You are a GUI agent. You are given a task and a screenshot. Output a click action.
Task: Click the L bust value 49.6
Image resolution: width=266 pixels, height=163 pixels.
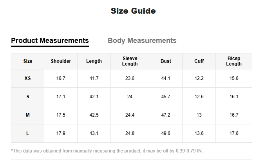click(x=166, y=133)
